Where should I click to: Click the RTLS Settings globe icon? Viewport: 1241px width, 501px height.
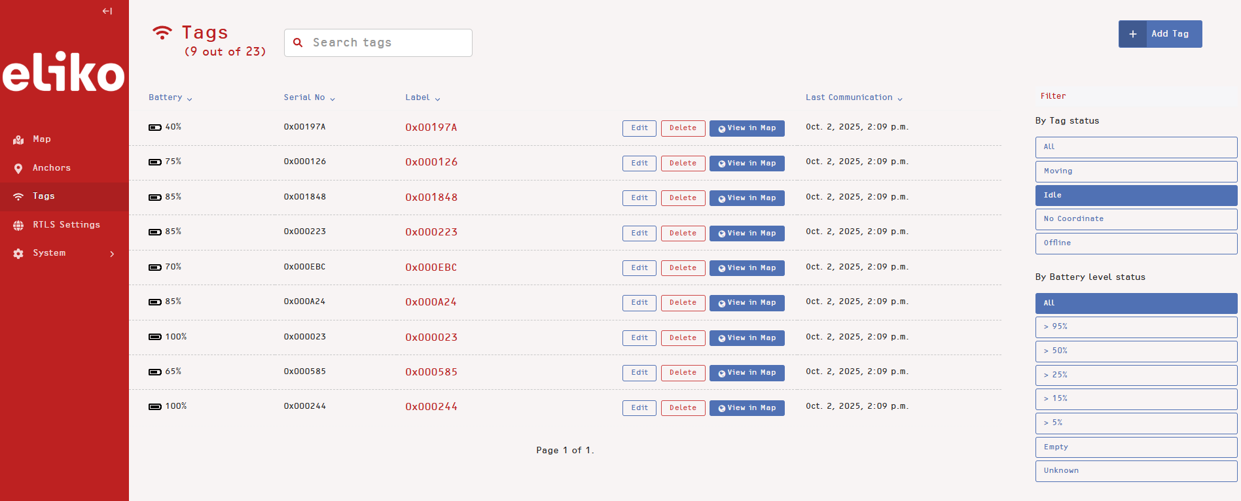18,225
